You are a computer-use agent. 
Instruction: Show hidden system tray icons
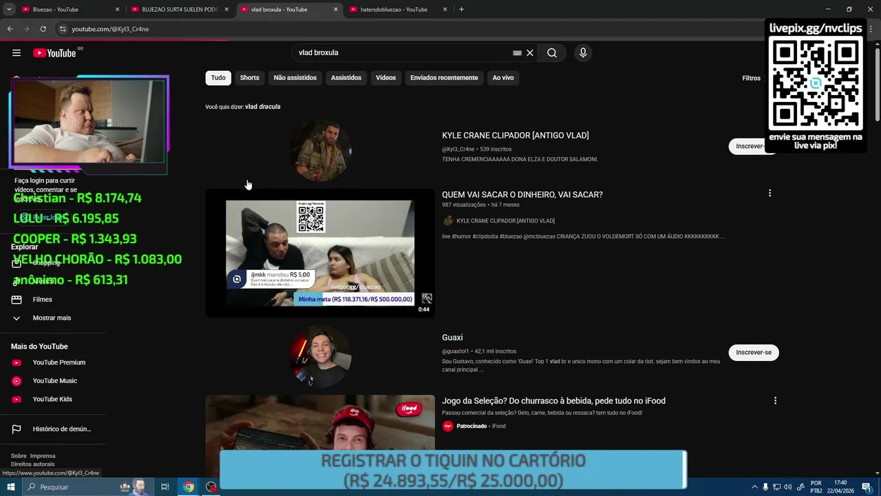tap(754, 487)
